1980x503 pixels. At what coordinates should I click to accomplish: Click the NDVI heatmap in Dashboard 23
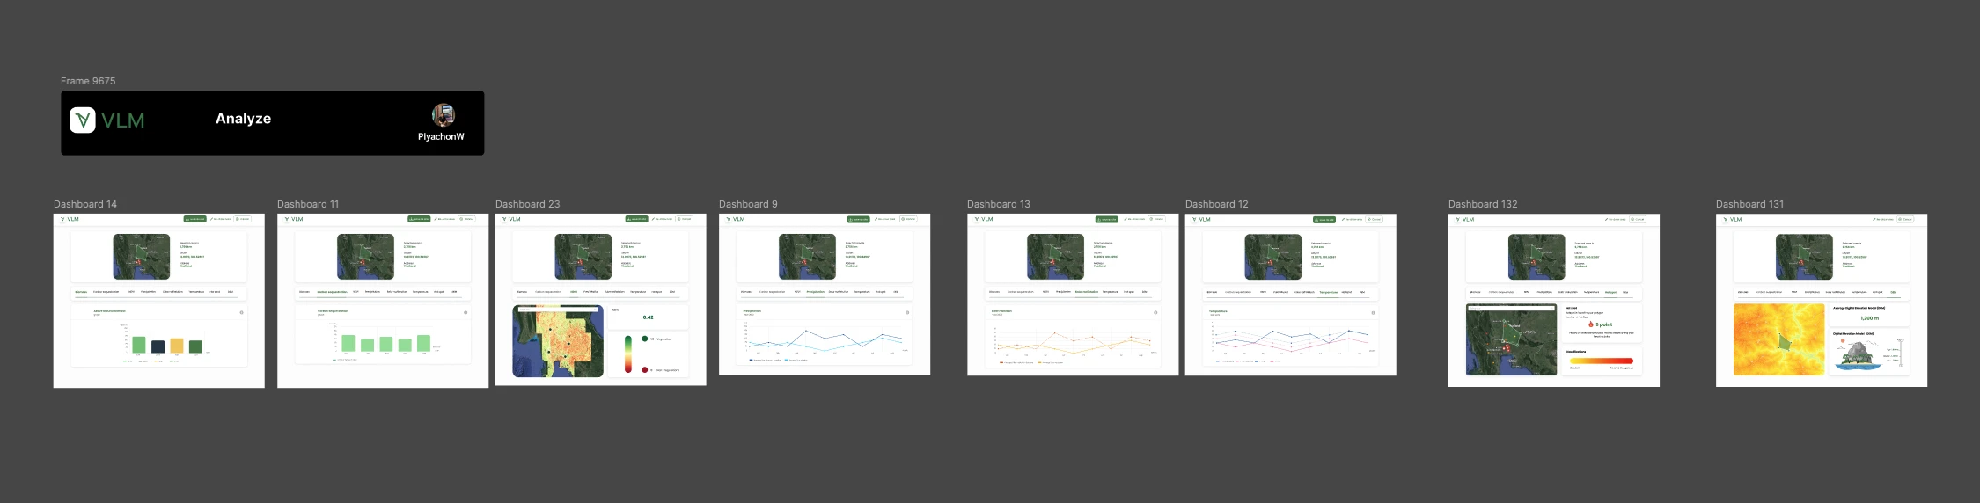558,341
